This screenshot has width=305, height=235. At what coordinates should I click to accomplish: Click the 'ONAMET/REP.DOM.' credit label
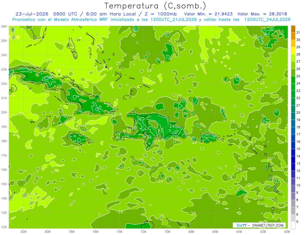tap(268, 225)
